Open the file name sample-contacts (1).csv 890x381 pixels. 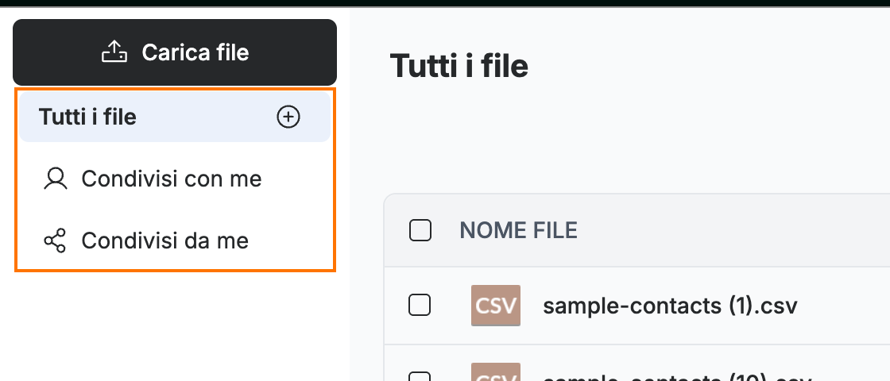tap(670, 306)
